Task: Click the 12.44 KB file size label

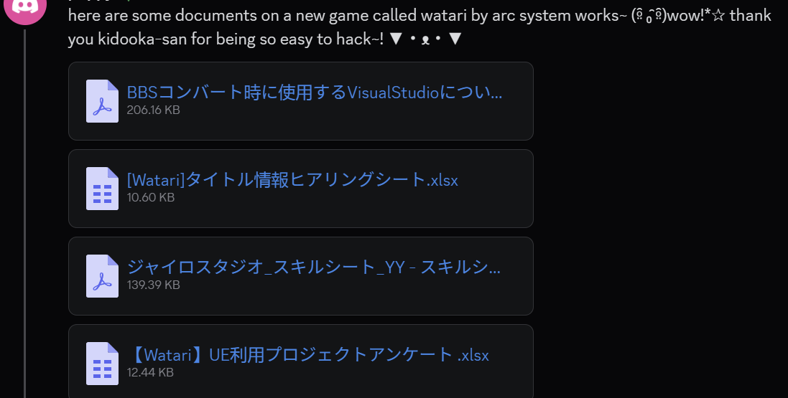Action: coord(150,372)
